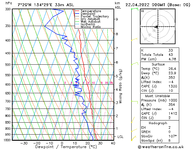This screenshot has width=193, height=149.
Task: Click the yellow wind barb near 400 hPa
Action: point(134,39)
